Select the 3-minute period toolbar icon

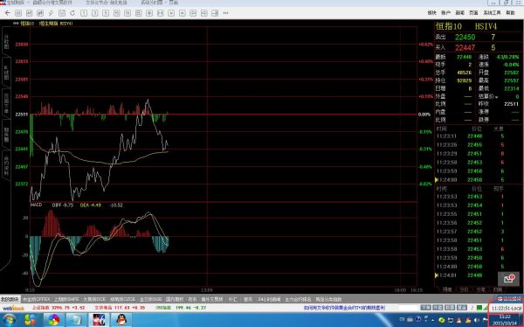[x=94, y=13]
